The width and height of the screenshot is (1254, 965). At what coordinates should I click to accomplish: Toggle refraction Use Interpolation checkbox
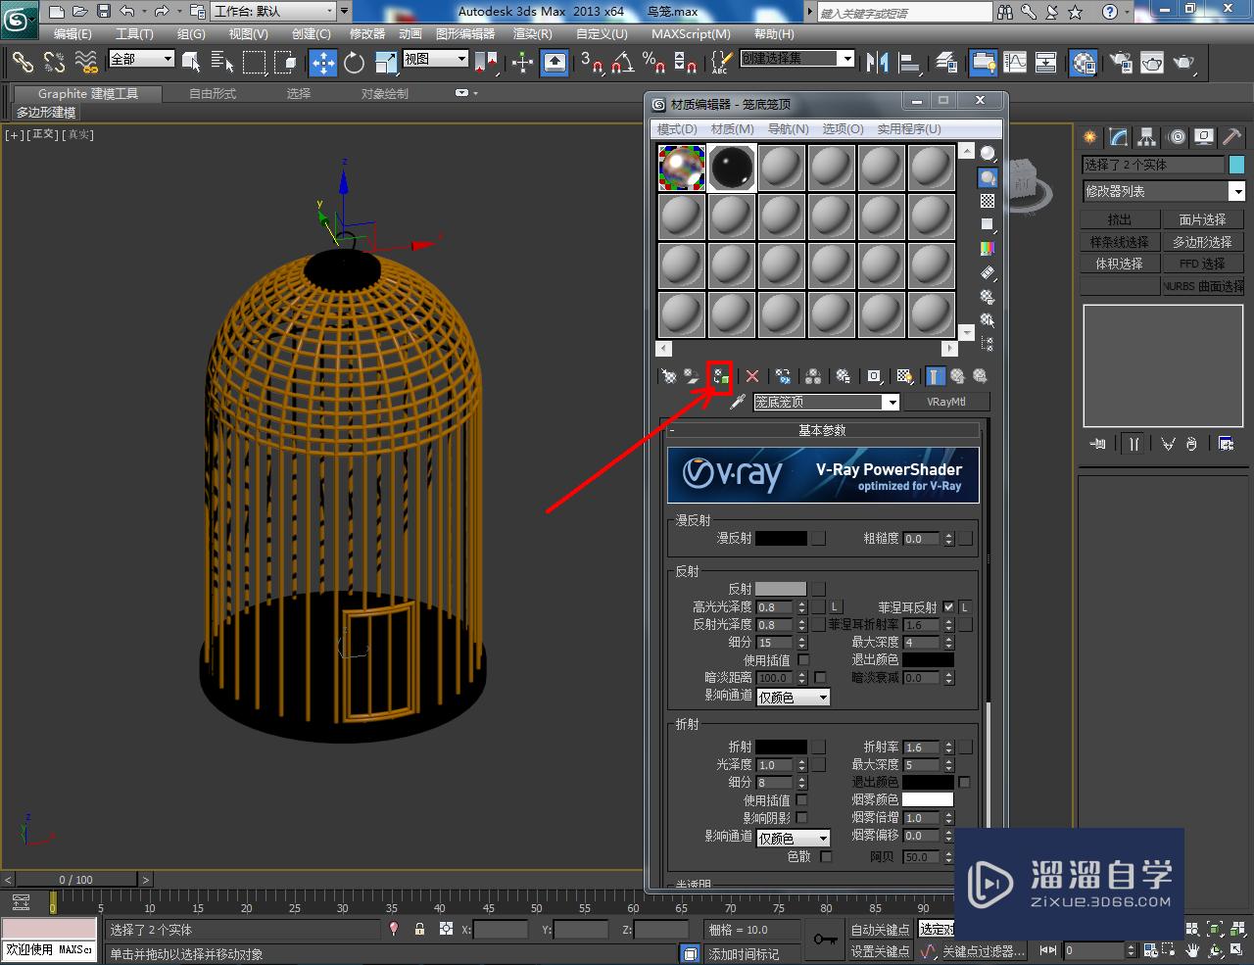click(x=802, y=800)
